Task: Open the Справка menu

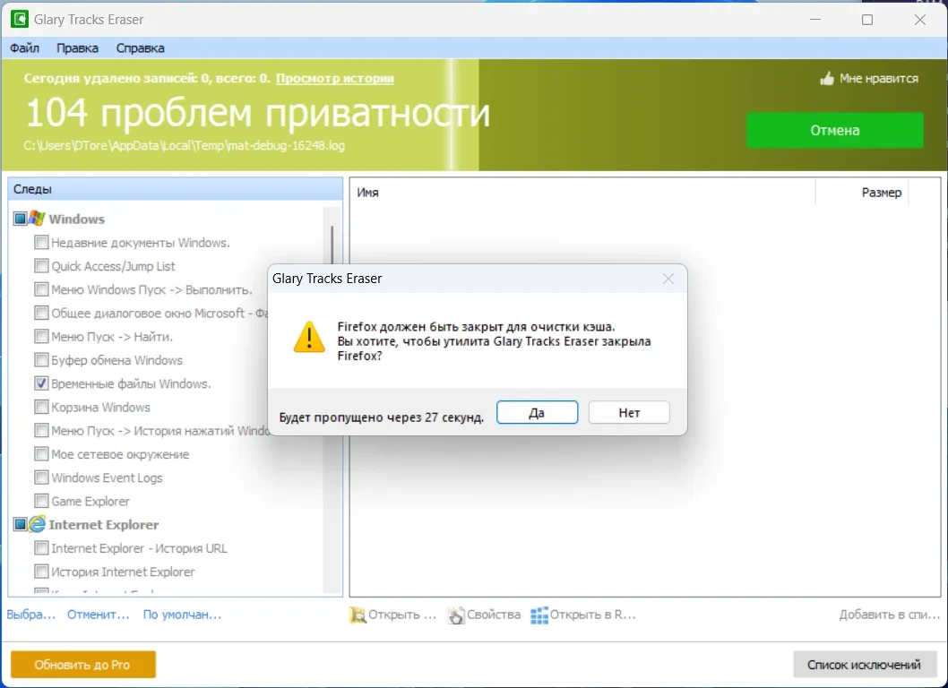Action: 141,47
